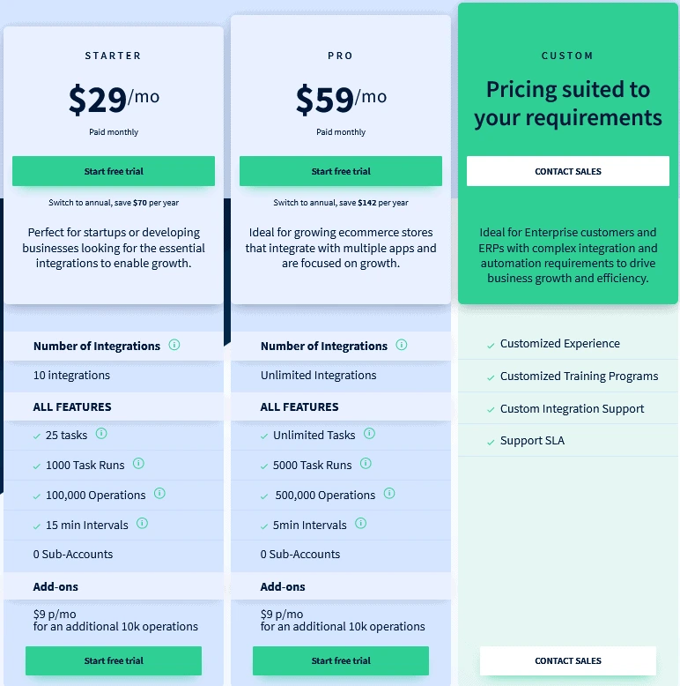This screenshot has width=680, height=686.
Task: Open info icon next to 25 tasks
Action: tap(101, 434)
